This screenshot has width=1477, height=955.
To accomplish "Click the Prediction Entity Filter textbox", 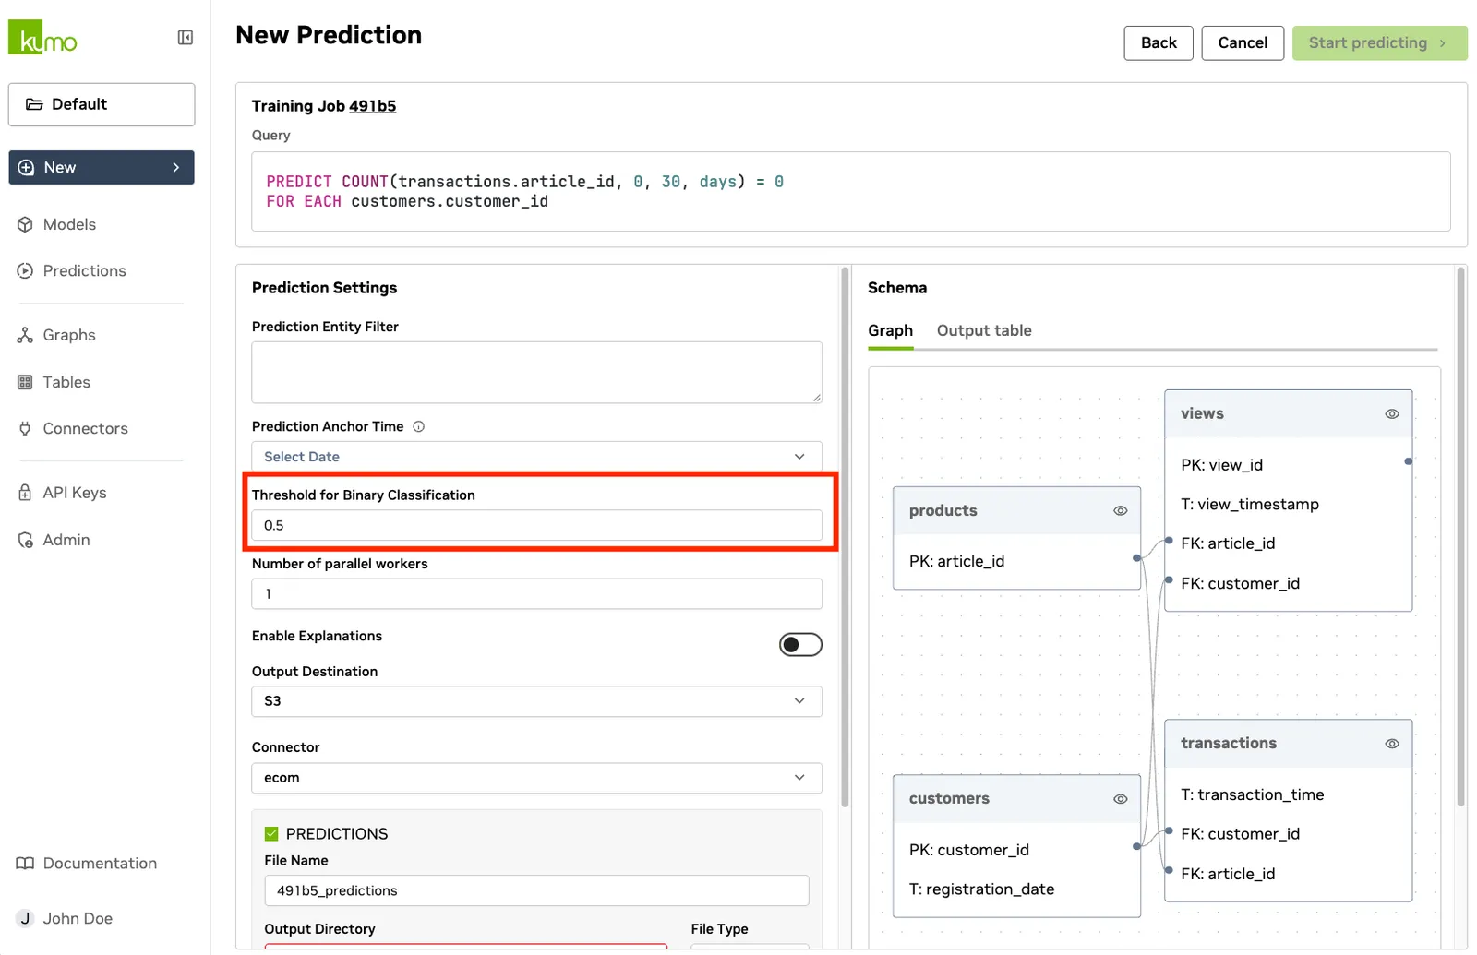I will pyautogui.click(x=536, y=373).
